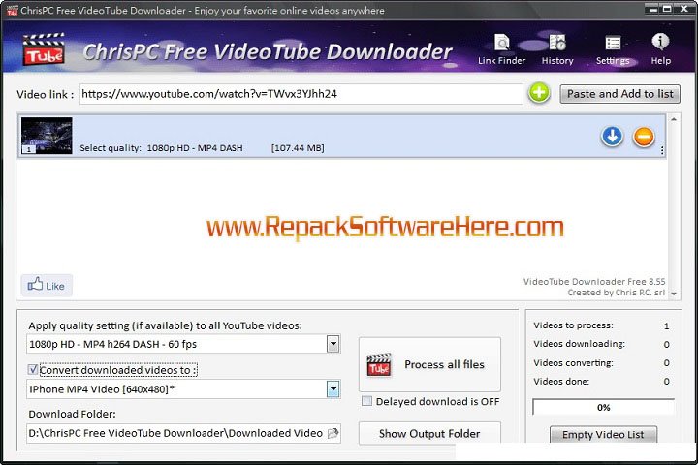Click the ChrisPC Tube logo in the header
This screenshot has width=698, height=465.
pyautogui.click(x=44, y=49)
